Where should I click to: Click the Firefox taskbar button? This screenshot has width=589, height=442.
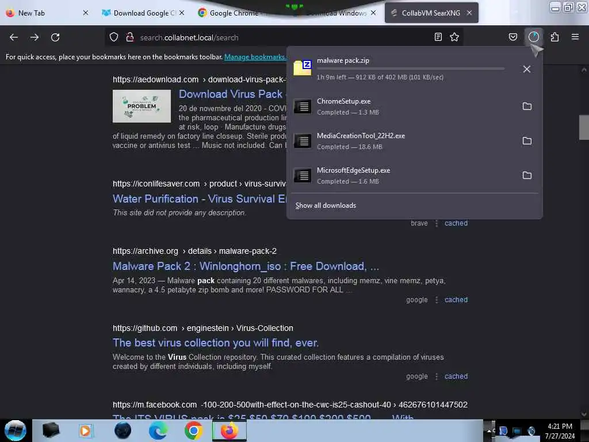pyautogui.click(x=229, y=430)
